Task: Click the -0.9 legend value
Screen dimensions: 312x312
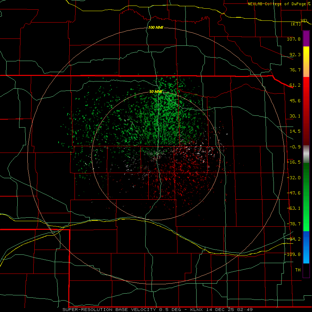Action: (295, 147)
